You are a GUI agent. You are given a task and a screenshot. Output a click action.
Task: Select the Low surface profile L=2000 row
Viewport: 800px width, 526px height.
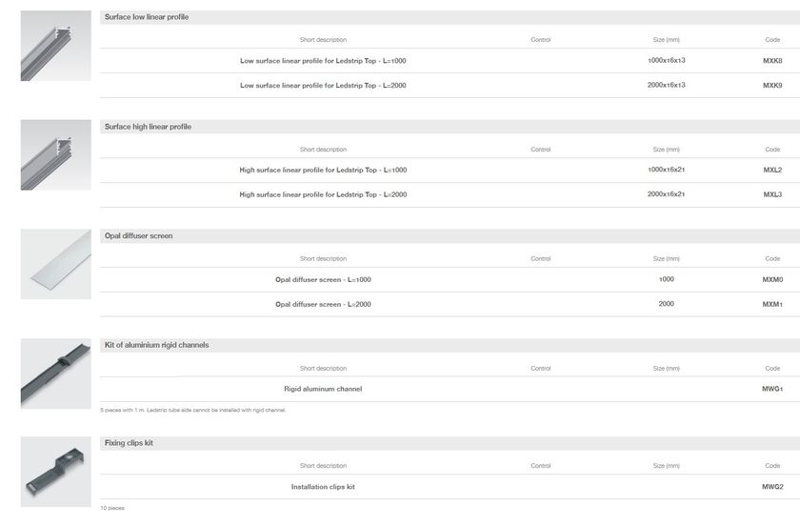point(450,85)
